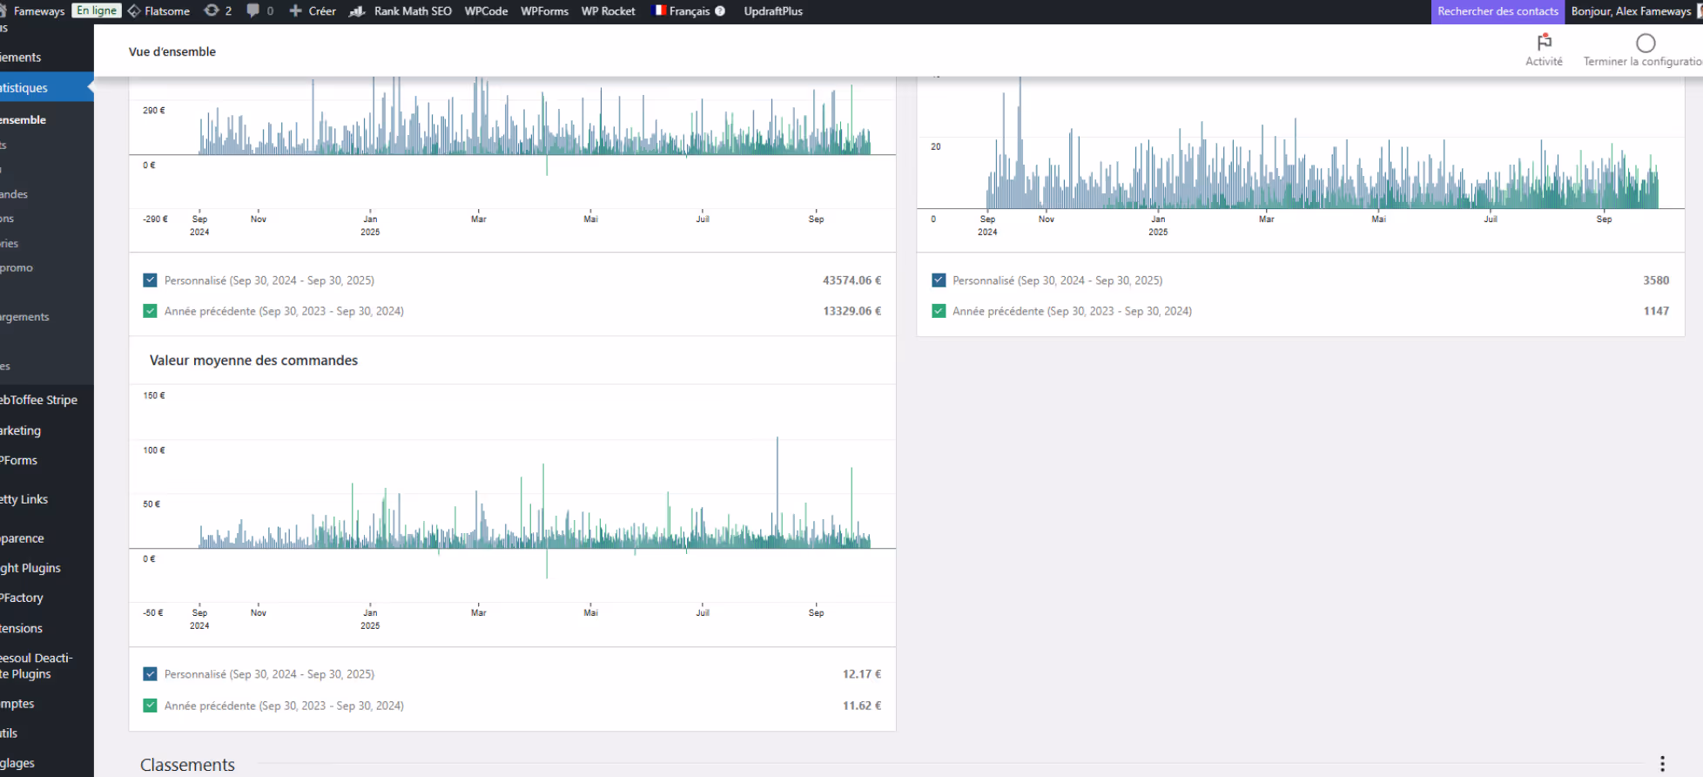The image size is (1703, 777).
Task: Open WebToffee Stripe in the sidebar
Action: point(39,400)
